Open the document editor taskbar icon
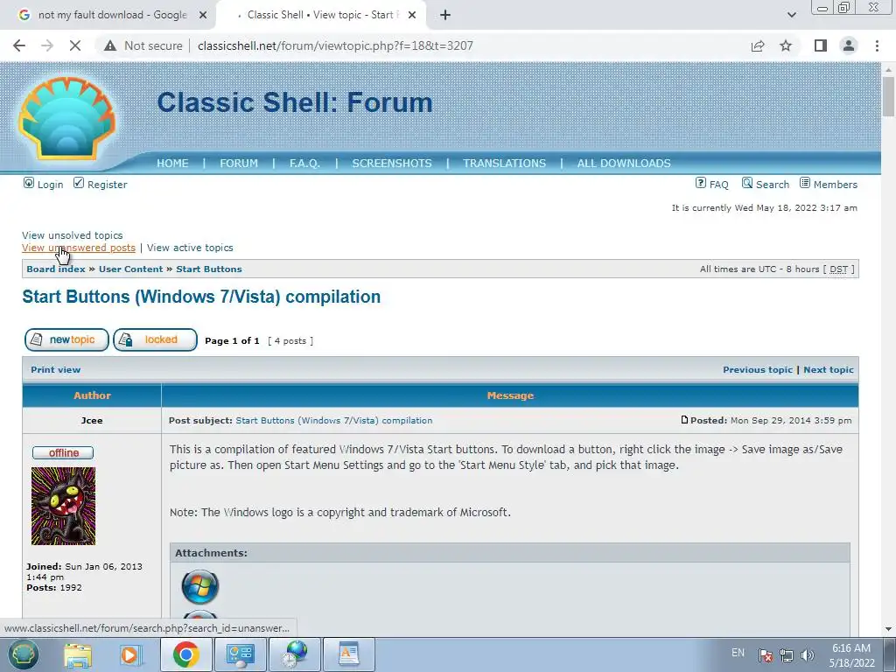Image resolution: width=896 pixels, height=672 pixels. click(x=349, y=654)
